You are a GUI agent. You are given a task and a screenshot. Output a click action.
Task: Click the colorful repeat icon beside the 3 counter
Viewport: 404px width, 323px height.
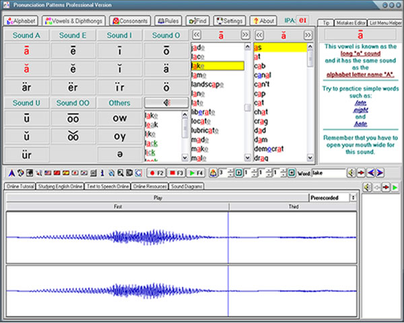[213, 173]
